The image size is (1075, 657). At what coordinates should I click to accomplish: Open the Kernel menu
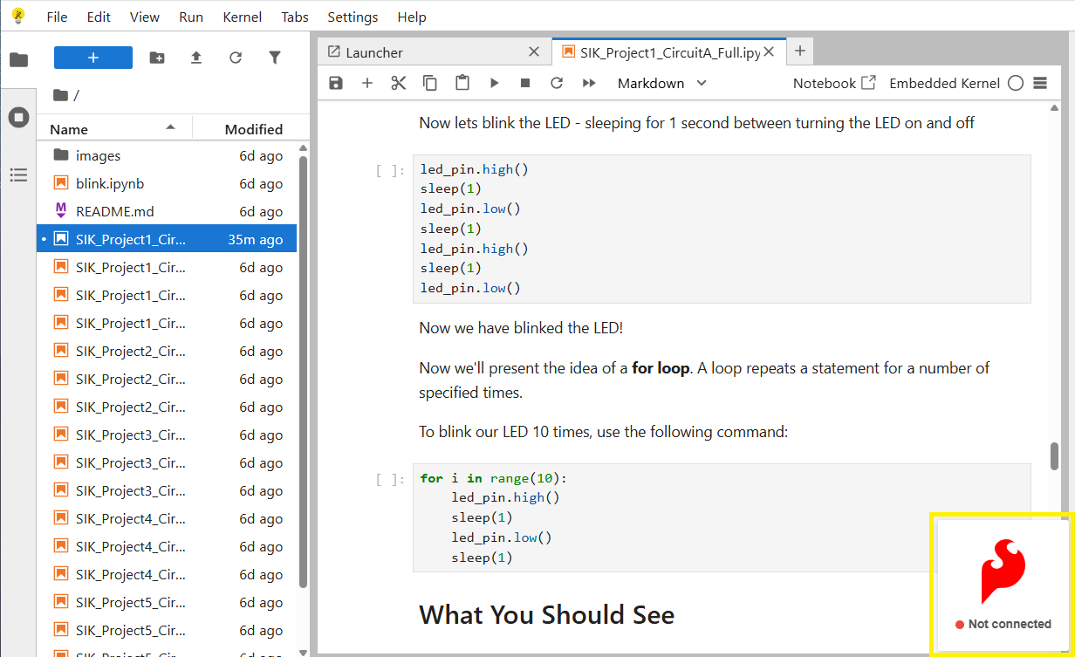242,17
